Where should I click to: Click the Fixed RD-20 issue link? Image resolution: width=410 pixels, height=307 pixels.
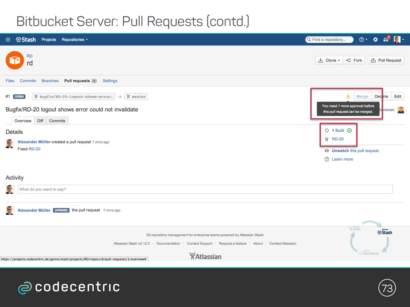click(x=34, y=149)
